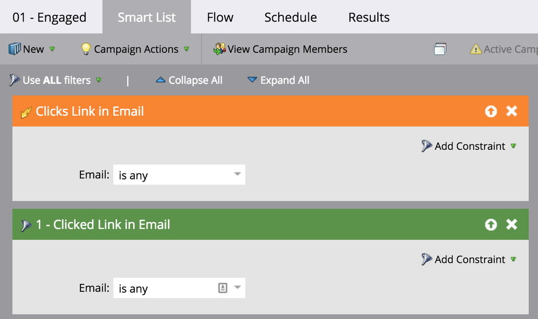538x319 pixels.
Task: Delete the 1 - Clicked Link in Email filter
Action: pos(512,225)
